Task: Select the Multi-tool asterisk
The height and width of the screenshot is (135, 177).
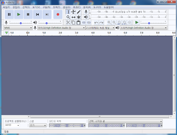Action: (x=79, y=17)
